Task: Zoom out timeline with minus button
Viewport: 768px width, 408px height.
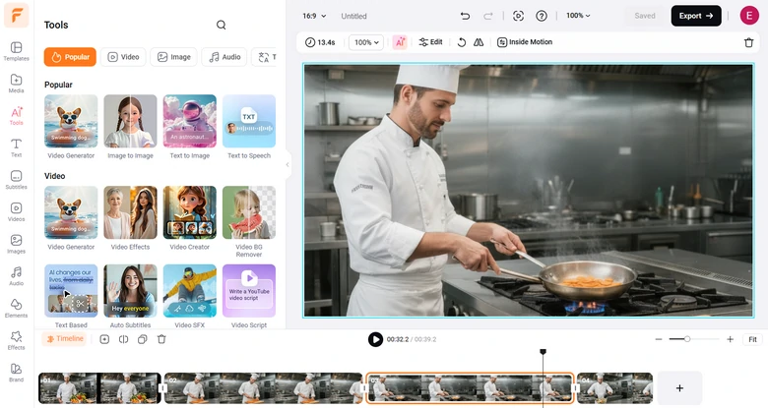Action: point(659,339)
